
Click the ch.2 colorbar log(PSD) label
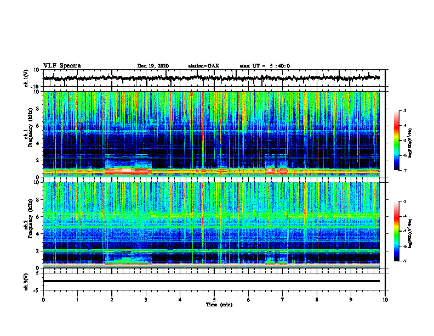point(410,233)
